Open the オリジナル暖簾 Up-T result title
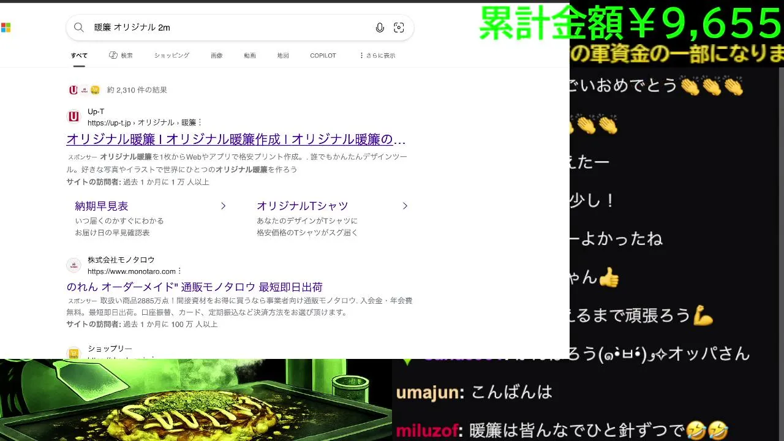 236,139
